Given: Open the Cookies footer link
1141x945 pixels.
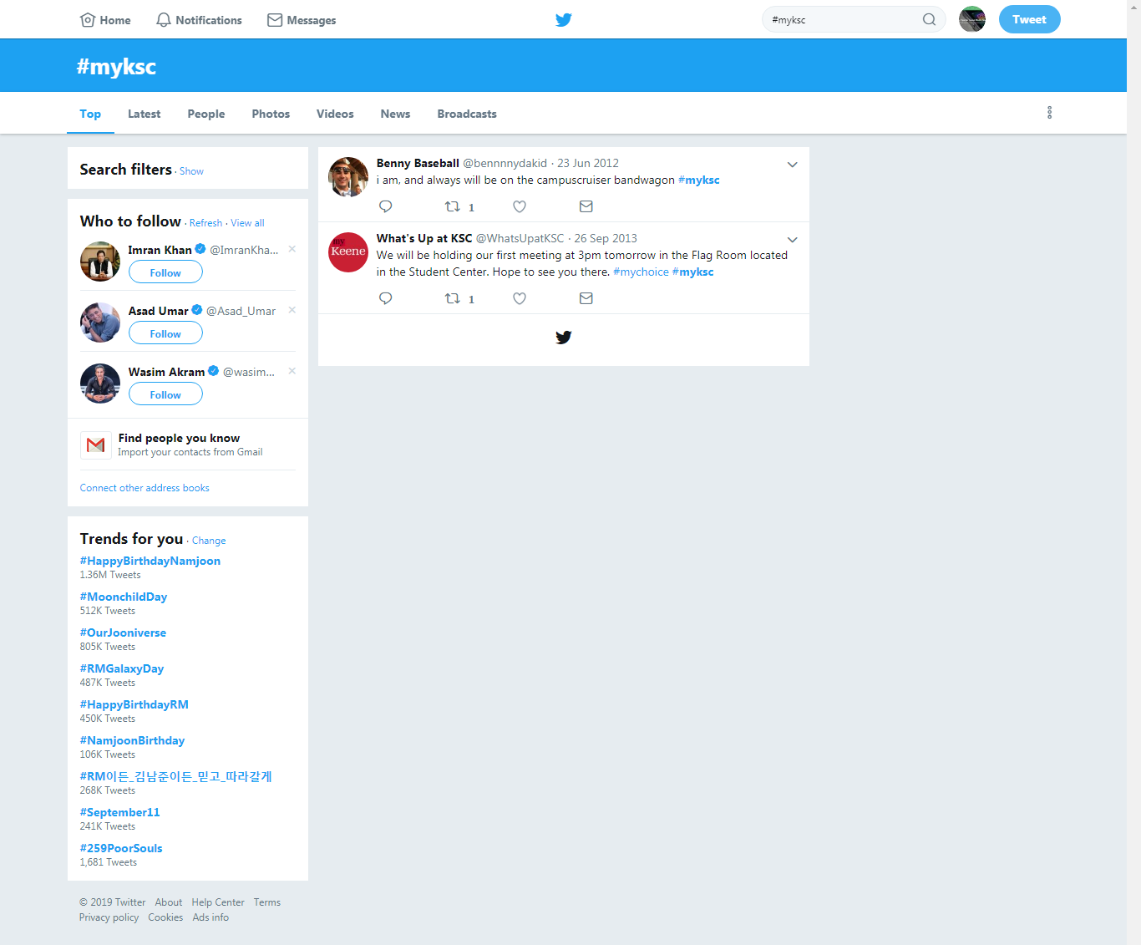Looking at the screenshot, I should pos(165,917).
